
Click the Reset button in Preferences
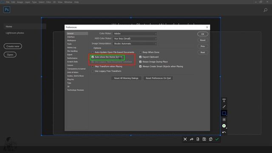(x=203, y=40)
